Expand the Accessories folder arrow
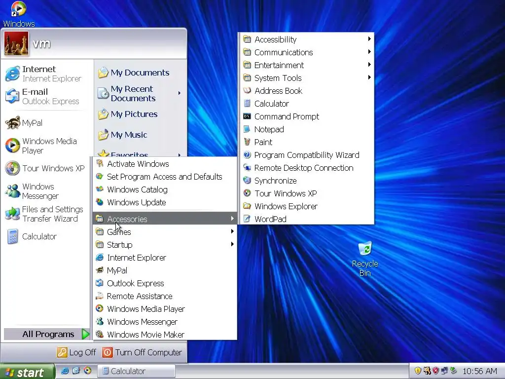Screen dimensions: 505x379 tap(232, 219)
